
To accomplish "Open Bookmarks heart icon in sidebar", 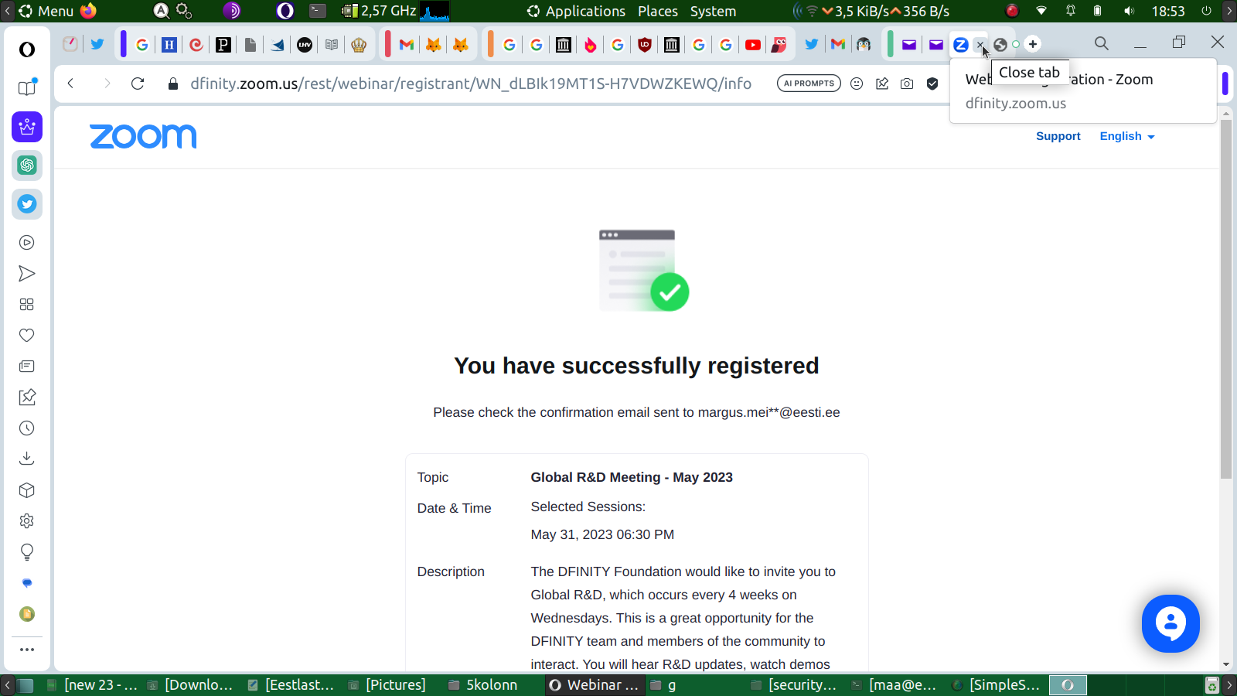I will tap(27, 336).
